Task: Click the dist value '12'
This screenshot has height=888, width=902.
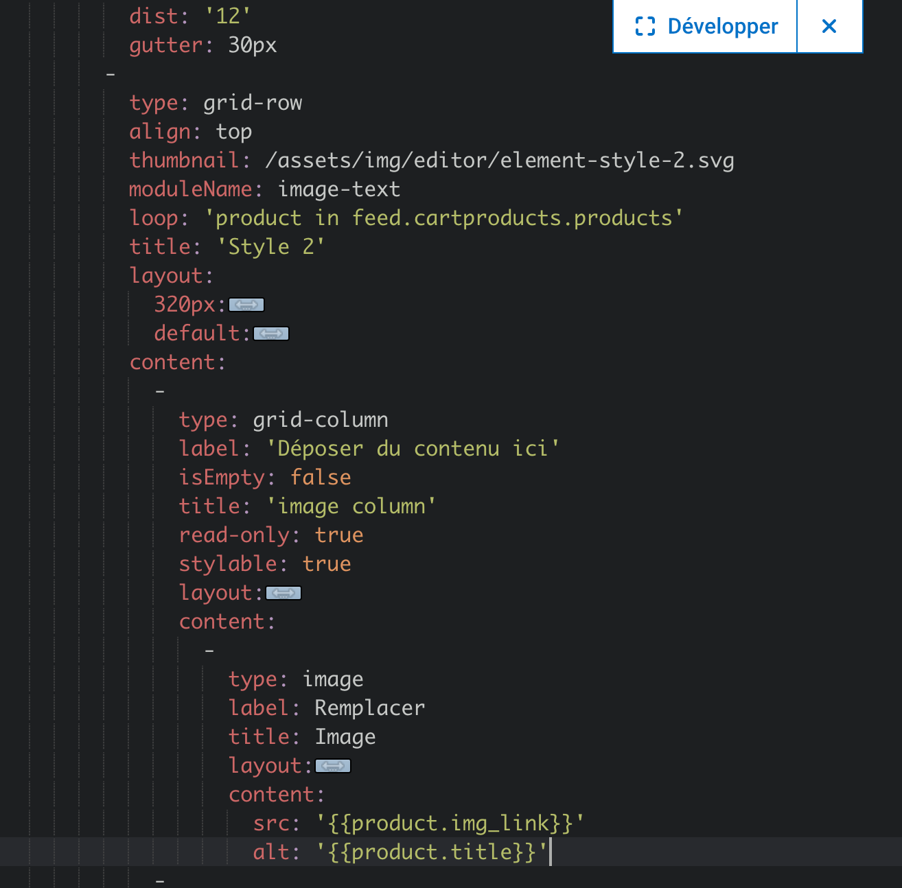Action: pyautogui.click(x=229, y=16)
